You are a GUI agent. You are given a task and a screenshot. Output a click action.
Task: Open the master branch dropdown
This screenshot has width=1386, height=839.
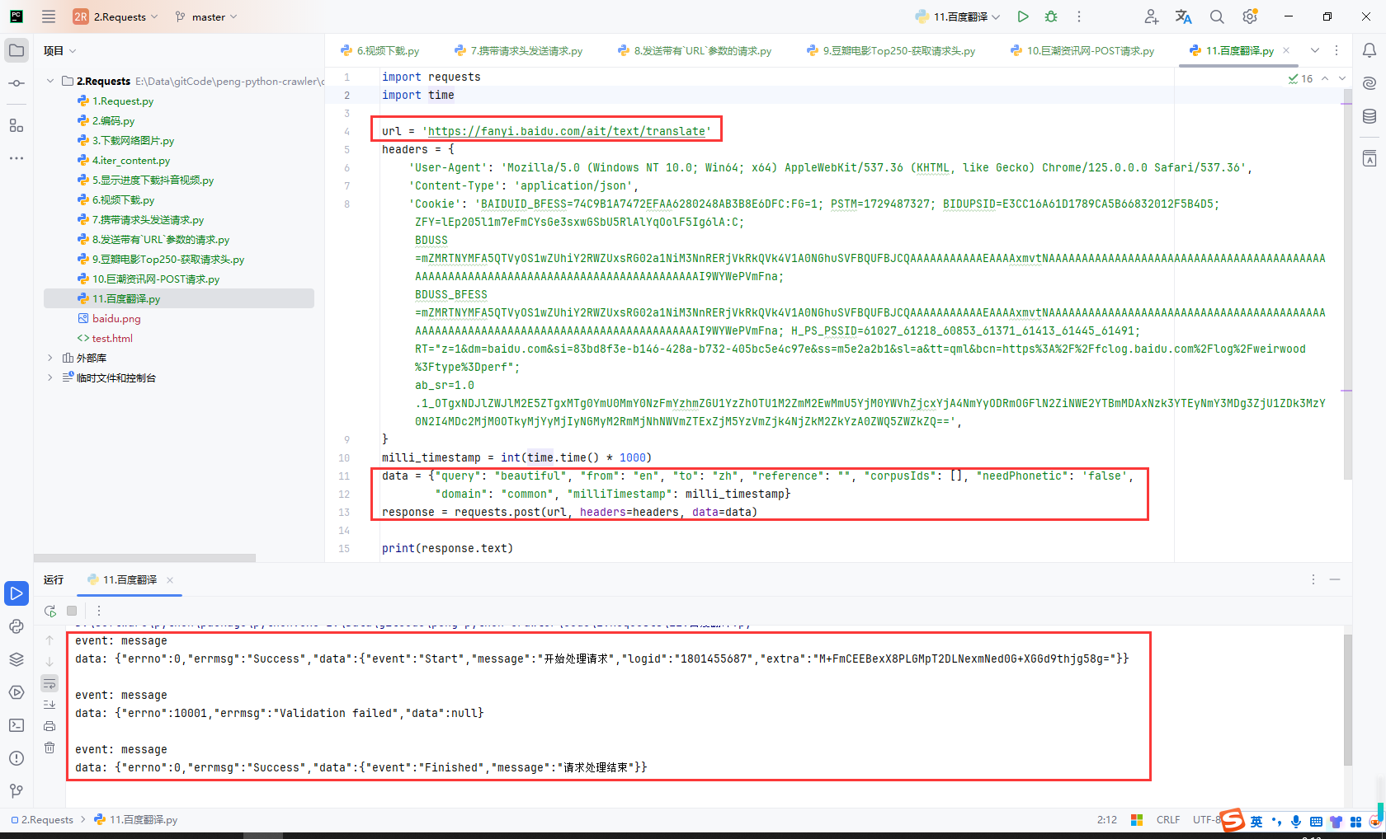pyautogui.click(x=206, y=16)
